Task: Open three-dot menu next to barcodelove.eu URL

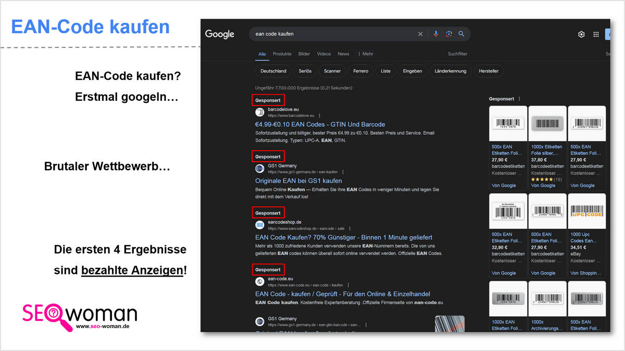Action: 320,115
